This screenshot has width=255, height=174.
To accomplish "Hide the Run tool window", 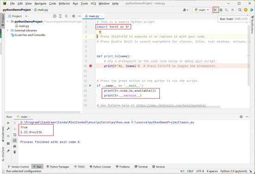I will (x=247, y=117).
